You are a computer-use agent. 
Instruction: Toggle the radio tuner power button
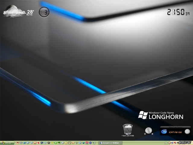187,132
